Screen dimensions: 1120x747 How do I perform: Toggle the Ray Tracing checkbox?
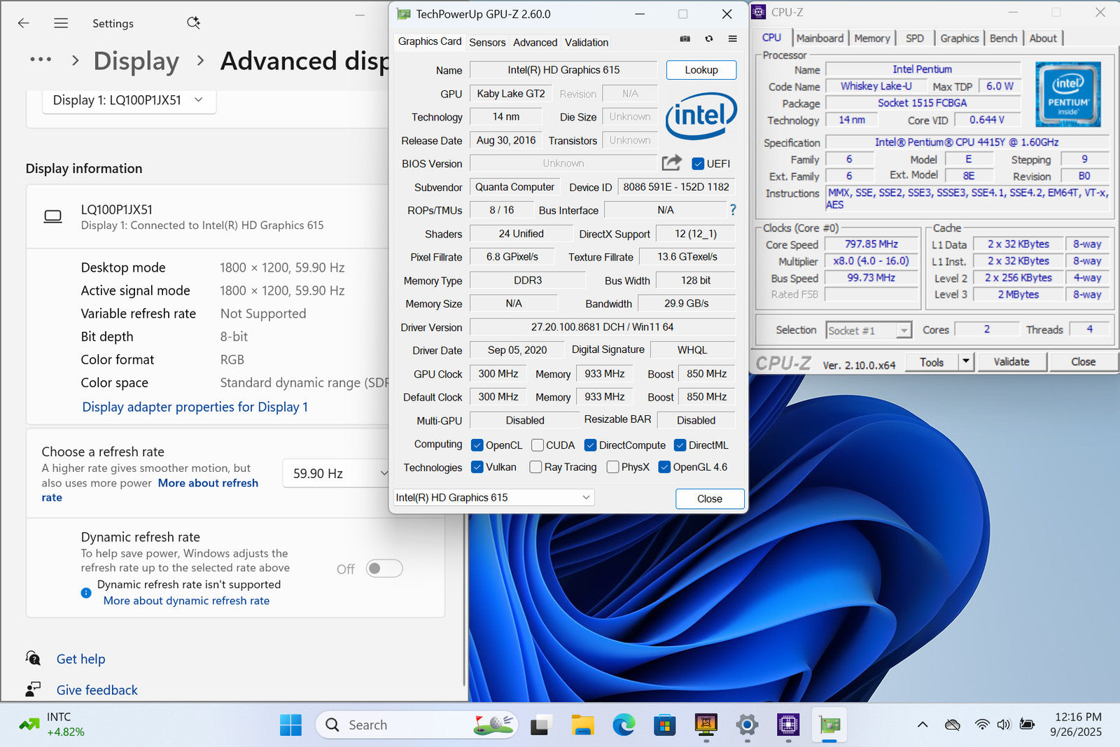536,467
